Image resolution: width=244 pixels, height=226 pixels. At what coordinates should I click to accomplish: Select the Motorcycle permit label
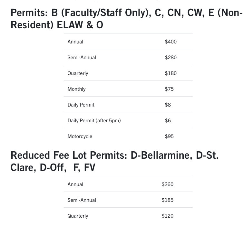click(80, 136)
